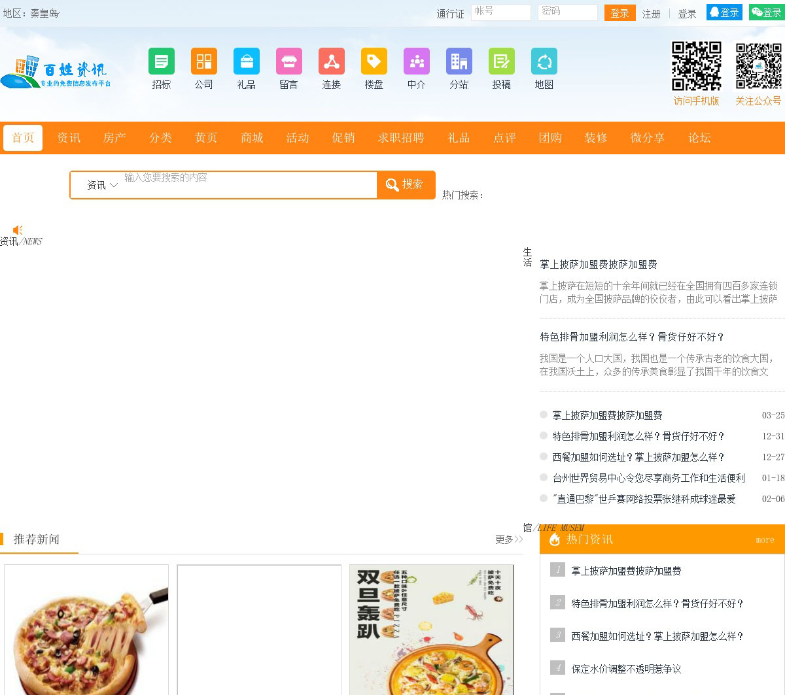Open the 促销 navigation tab
The image size is (785, 695).
coord(343,138)
